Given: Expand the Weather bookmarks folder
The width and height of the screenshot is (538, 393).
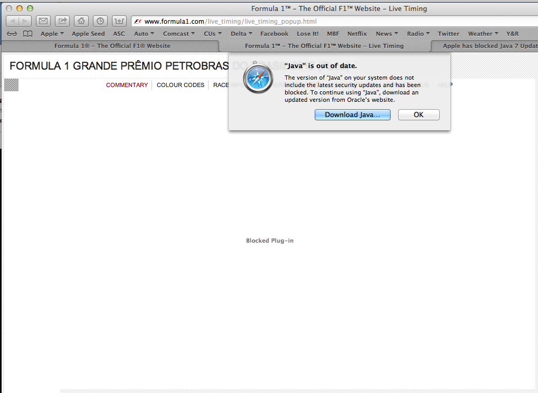Looking at the screenshot, I should 483,34.
